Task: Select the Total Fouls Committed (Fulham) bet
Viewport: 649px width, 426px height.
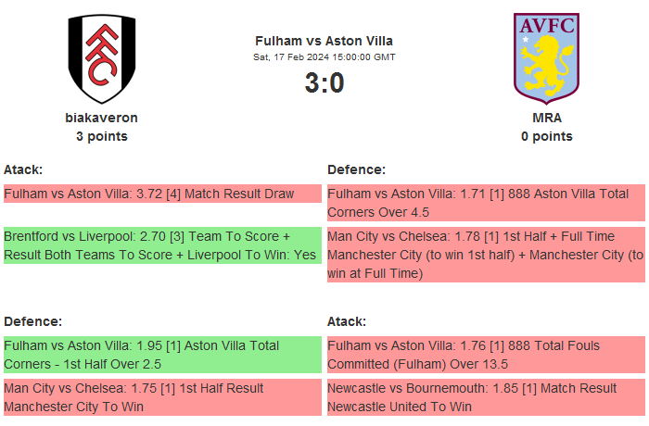Action: [x=485, y=356]
